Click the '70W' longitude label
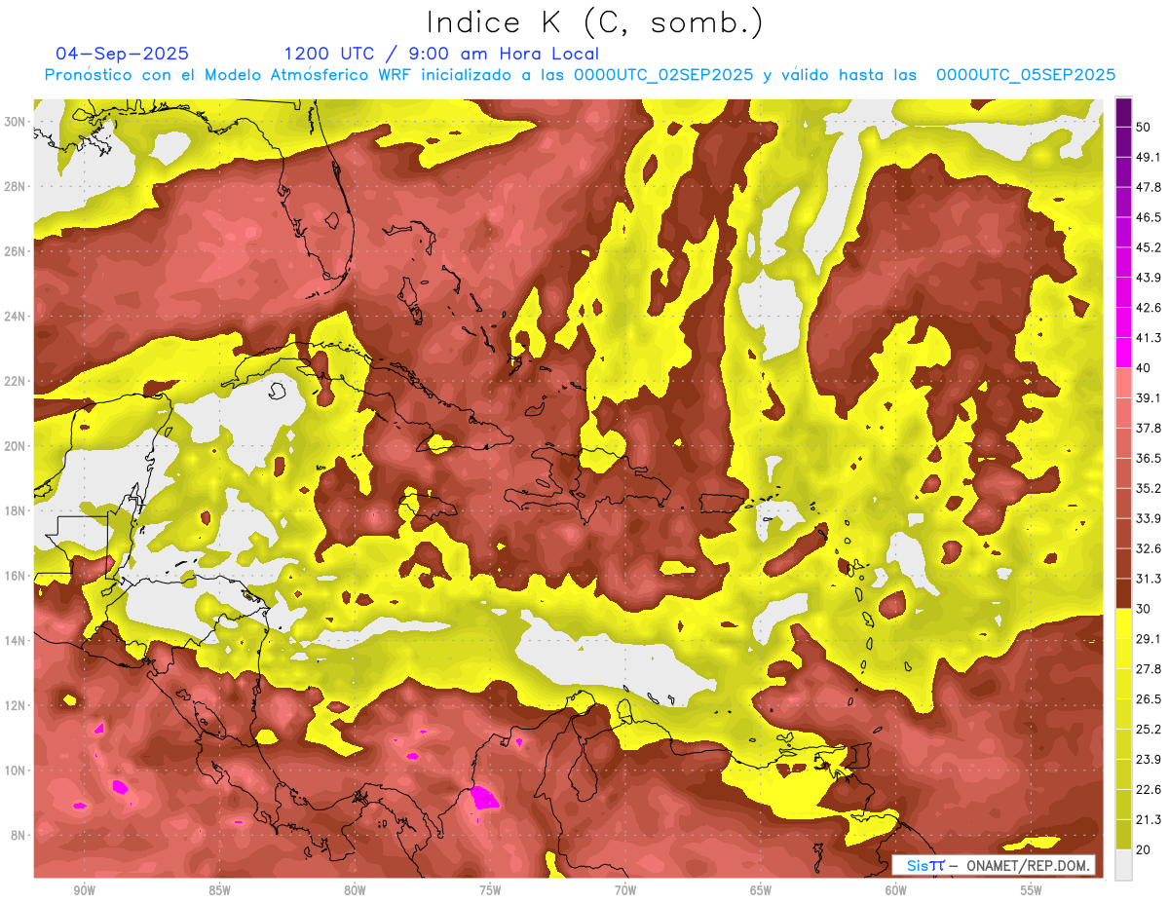Image resolution: width=1169 pixels, height=903 pixels. [x=625, y=890]
